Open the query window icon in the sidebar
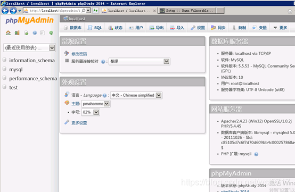 [x=26, y=33]
